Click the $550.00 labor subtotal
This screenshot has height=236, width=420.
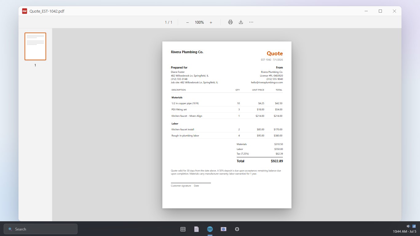[279, 149]
